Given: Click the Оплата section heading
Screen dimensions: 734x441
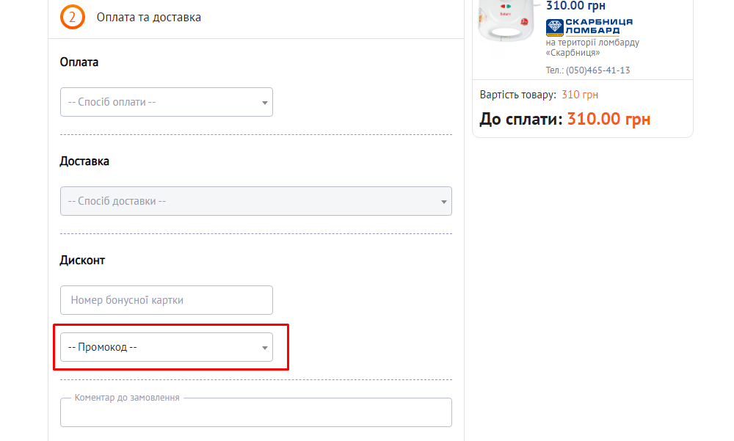Looking at the screenshot, I should point(79,62).
